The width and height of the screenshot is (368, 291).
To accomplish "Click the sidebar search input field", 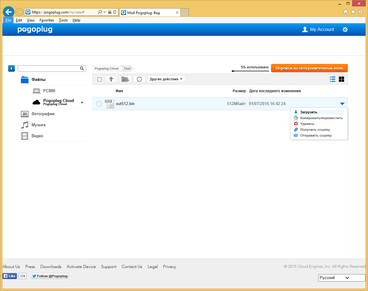I will click(x=49, y=69).
